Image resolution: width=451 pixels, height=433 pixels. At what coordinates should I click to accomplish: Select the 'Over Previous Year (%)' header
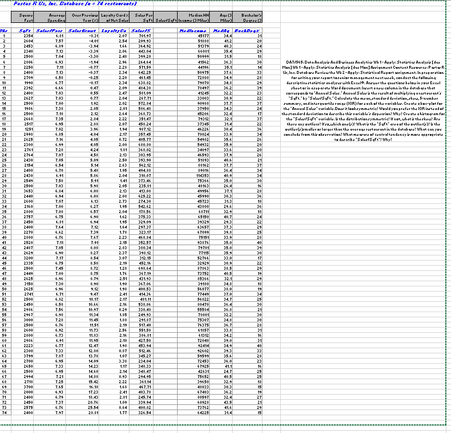pyautogui.click(x=83, y=17)
